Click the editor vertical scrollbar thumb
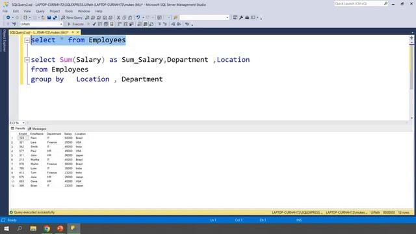This screenshot has height=234, width=416. (411, 66)
